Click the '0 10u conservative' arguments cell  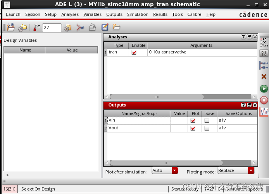(202, 52)
